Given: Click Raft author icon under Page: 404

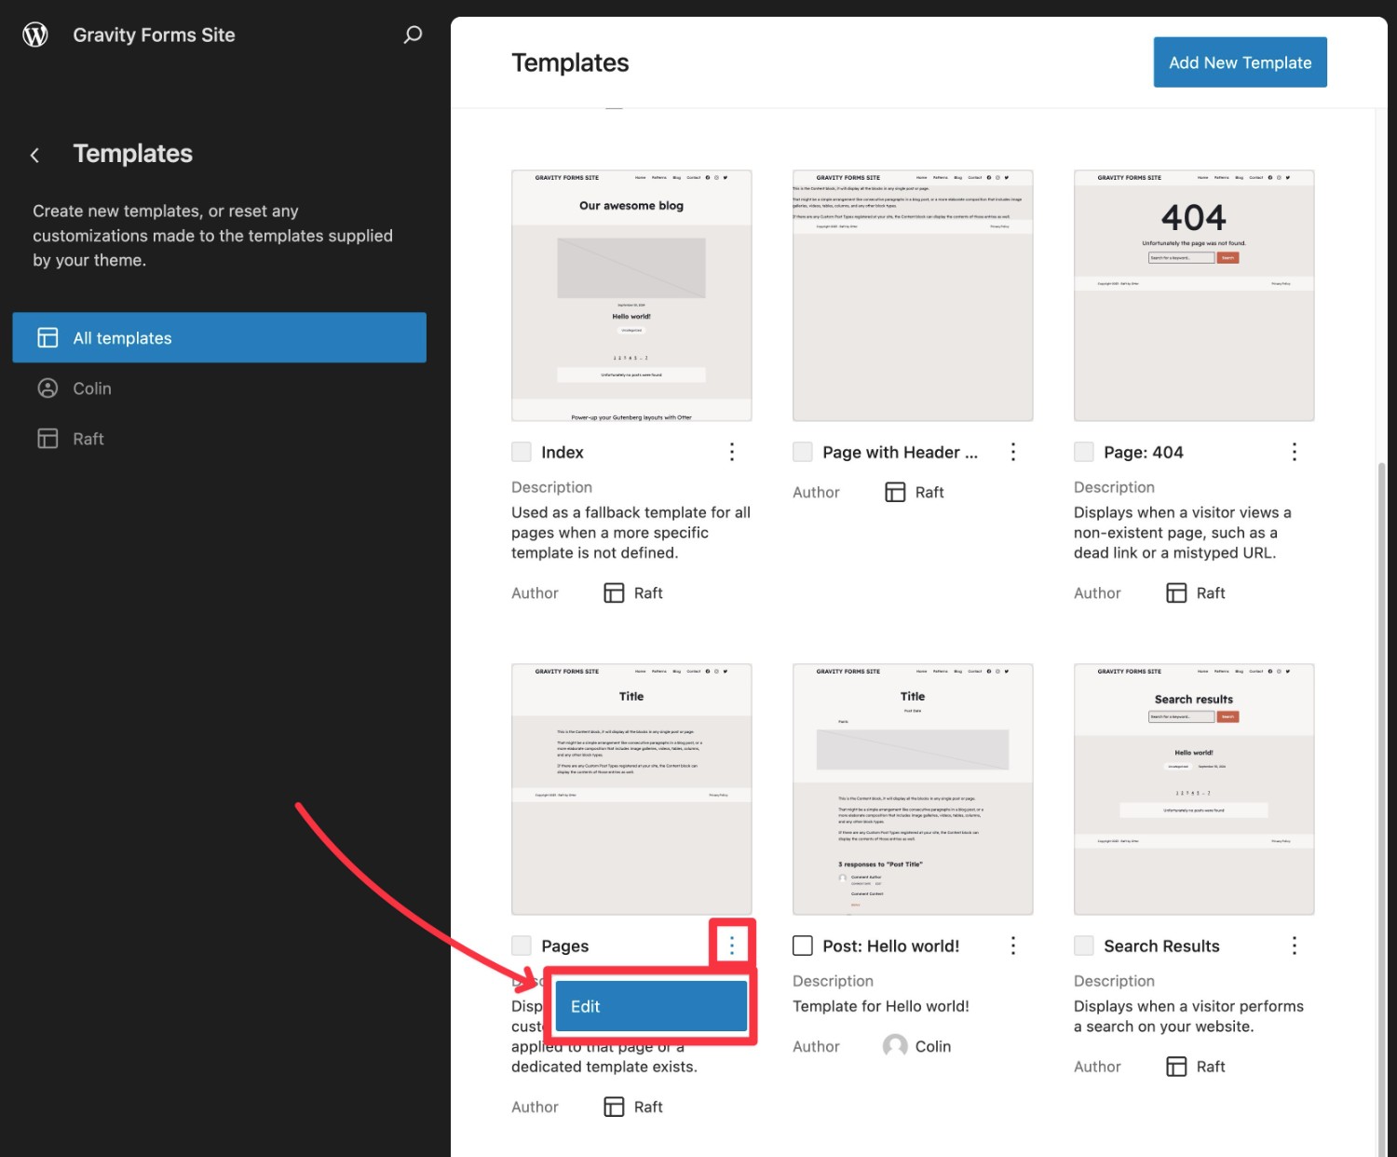Looking at the screenshot, I should (1176, 593).
